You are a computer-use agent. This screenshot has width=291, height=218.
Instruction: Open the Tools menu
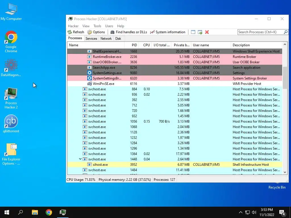(x=97, y=26)
